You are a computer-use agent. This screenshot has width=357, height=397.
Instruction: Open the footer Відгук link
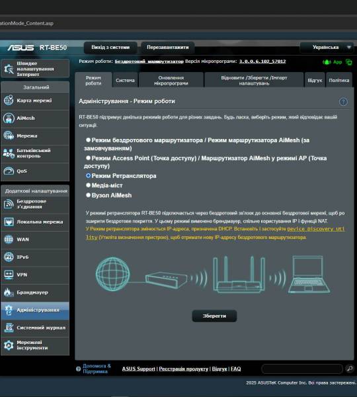coord(219,369)
